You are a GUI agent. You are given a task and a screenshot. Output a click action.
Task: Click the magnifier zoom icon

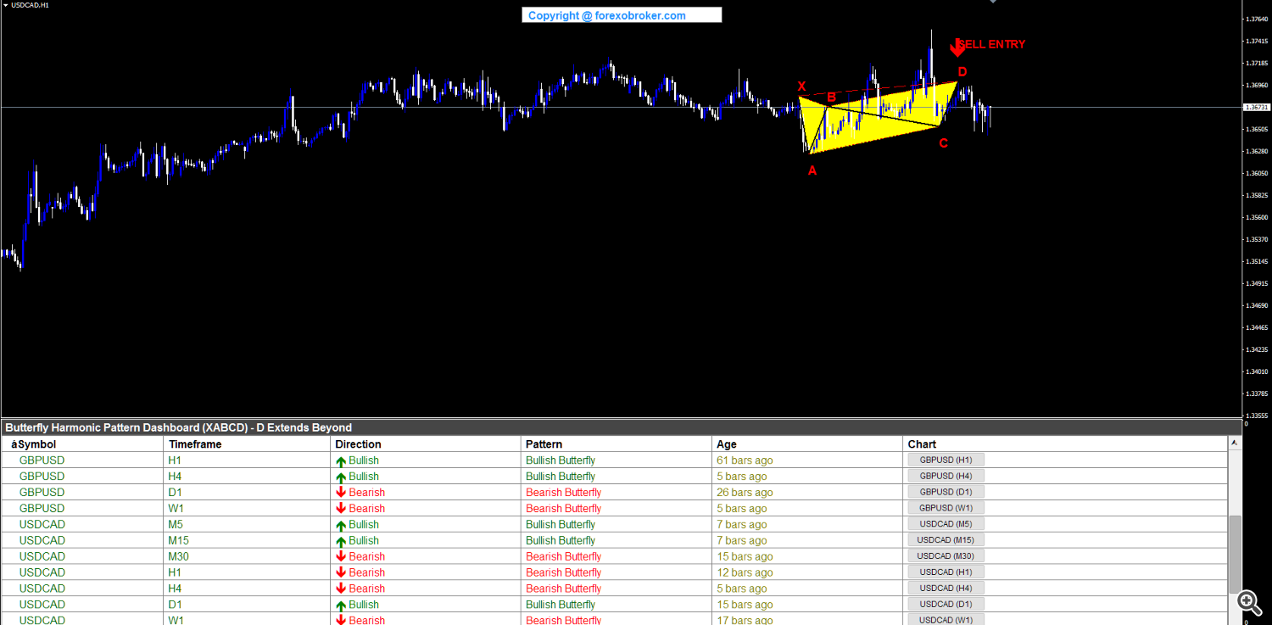click(1247, 601)
